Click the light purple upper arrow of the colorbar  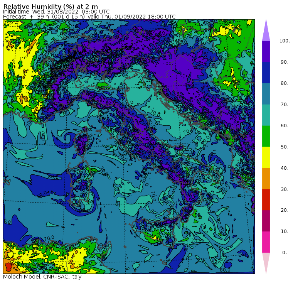click(x=266, y=32)
